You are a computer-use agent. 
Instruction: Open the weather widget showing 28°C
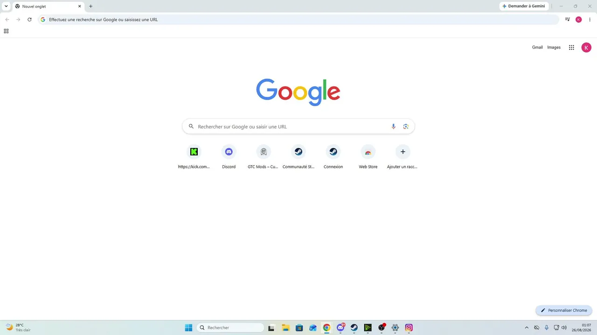(x=18, y=328)
